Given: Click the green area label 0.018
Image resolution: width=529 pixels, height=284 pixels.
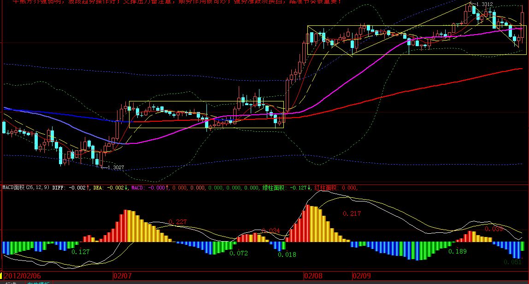Looking at the screenshot, I should click(287, 254).
